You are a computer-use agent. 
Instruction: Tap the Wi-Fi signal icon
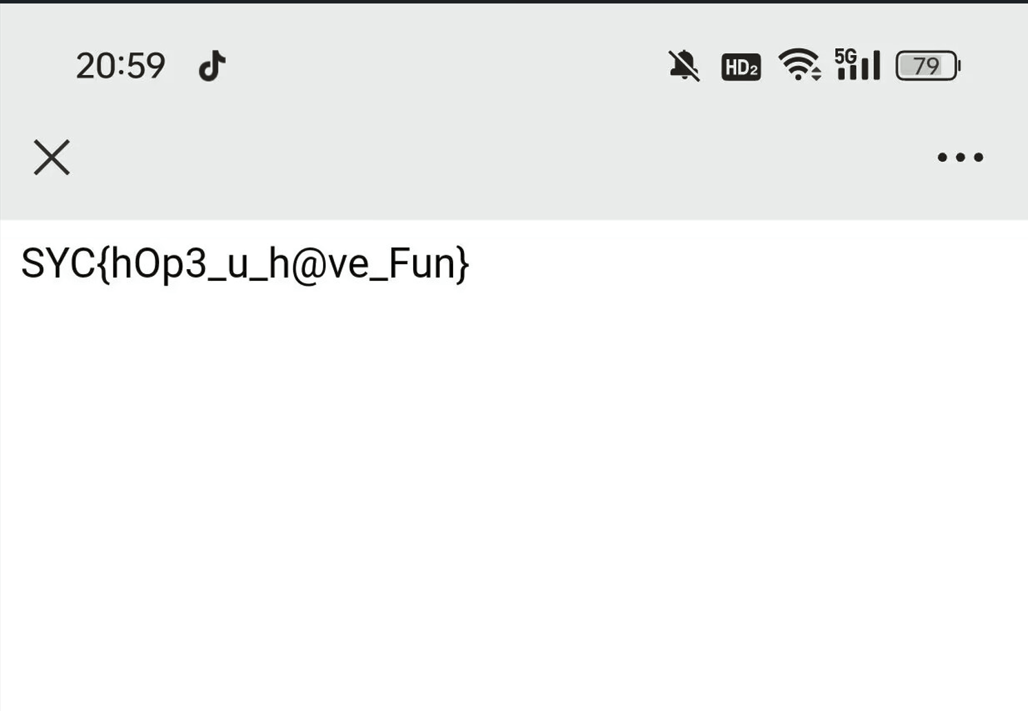(x=799, y=65)
